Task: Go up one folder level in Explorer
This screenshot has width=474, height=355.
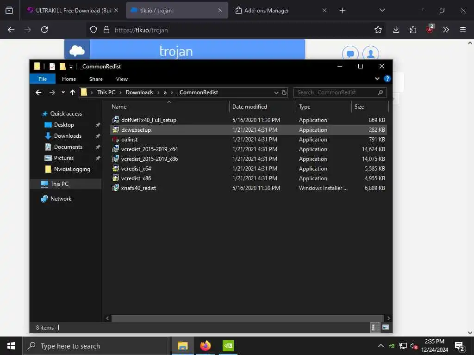Action: coord(73,92)
